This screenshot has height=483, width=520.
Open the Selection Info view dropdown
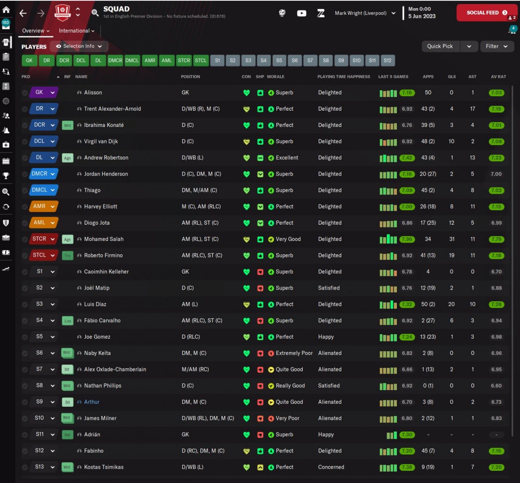(78, 46)
